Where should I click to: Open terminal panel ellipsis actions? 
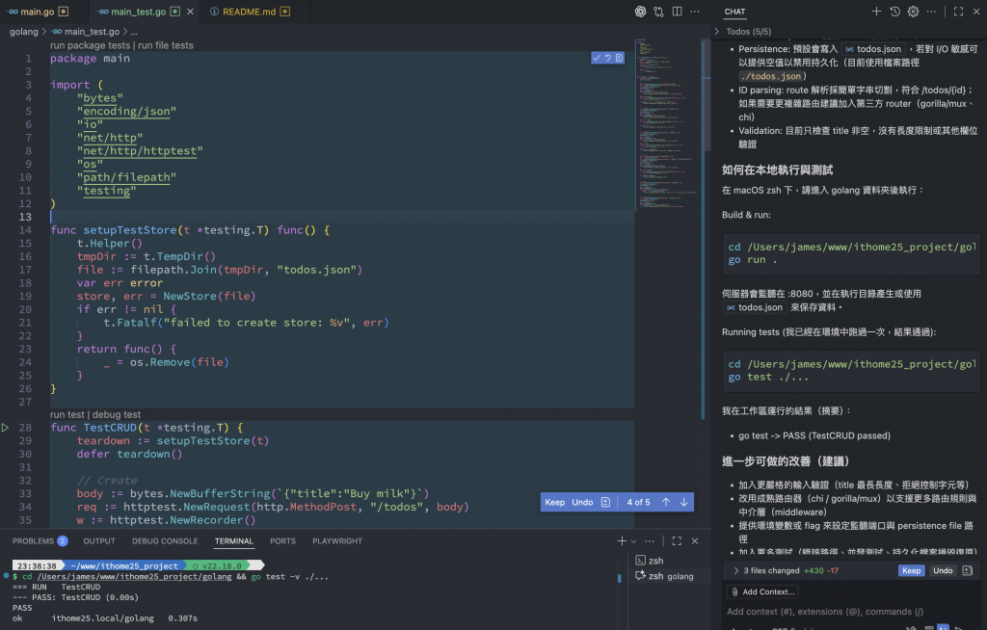(x=650, y=541)
